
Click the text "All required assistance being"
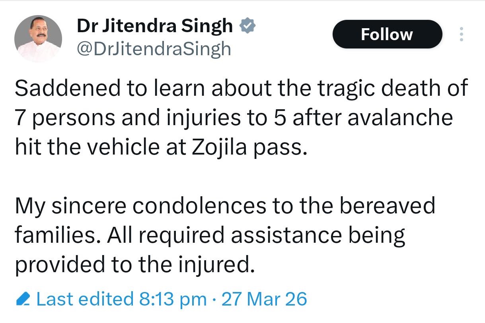256,235
